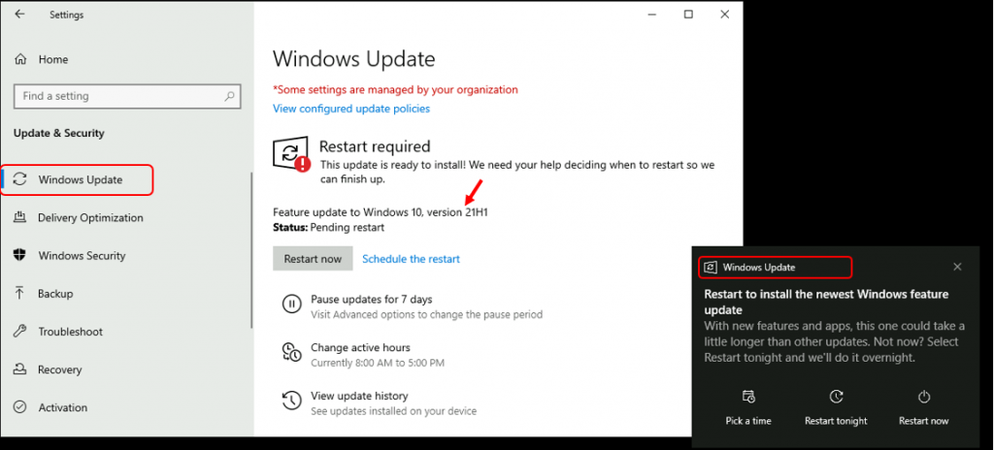Image resolution: width=994 pixels, height=450 pixels.
Task: Open Delivery Optimization page
Action: 90,217
